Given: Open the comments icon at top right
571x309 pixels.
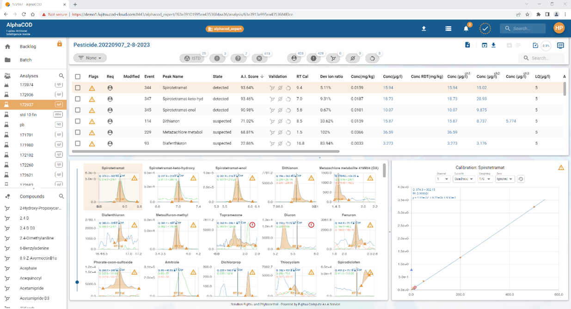Looking at the screenshot, I should (x=560, y=45).
